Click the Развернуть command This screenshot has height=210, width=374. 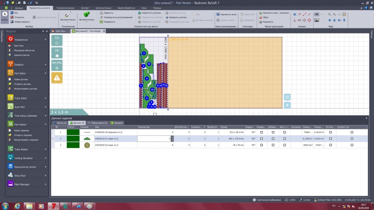click(108, 22)
